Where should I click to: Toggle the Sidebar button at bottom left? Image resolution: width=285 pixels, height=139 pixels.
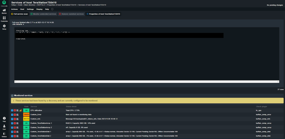[4, 135]
